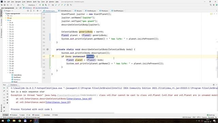Collapse the src folder in the project tree
218x123 pixels.
point(6,20)
